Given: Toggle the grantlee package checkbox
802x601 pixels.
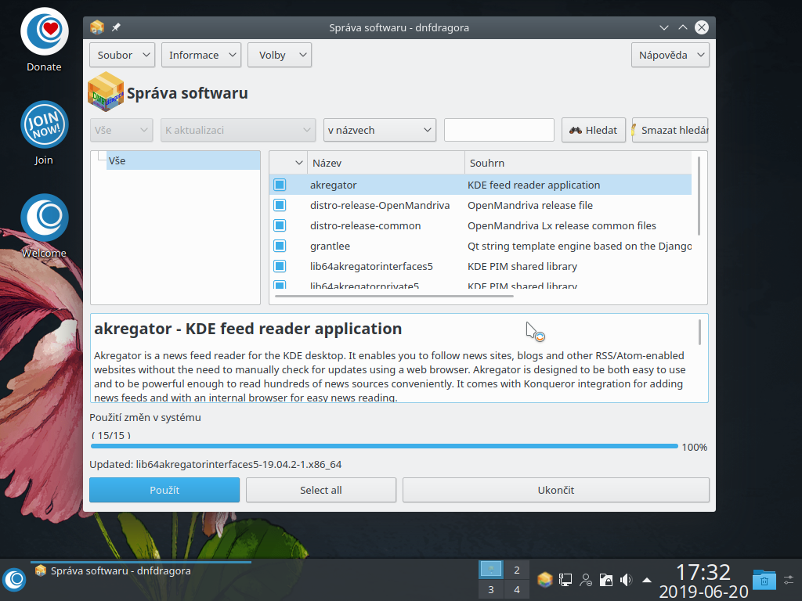Looking at the screenshot, I should click(280, 245).
